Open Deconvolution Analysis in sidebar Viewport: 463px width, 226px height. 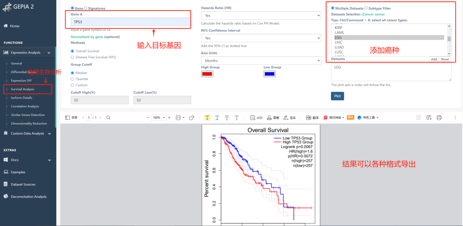coord(29,196)
